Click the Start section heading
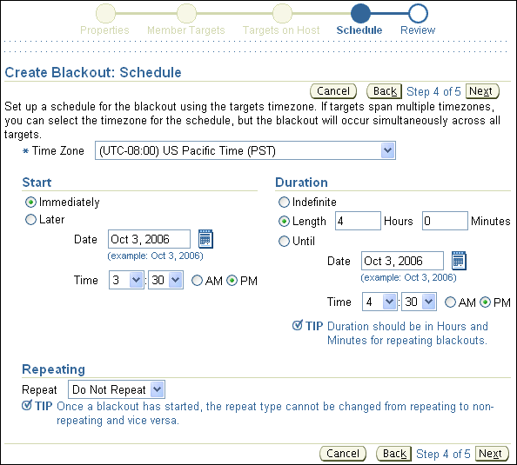The height and width of the screenshot is (465, 517). (37, 183)
